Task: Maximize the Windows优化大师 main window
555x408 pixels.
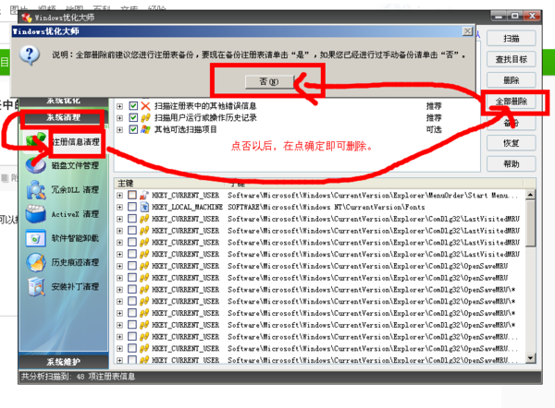Action: click(x=515, y=16)
